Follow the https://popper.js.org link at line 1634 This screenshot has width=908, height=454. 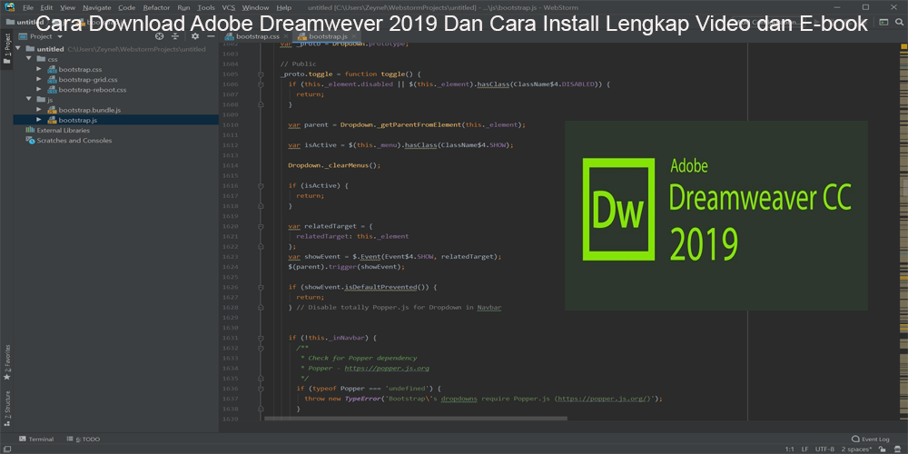click(x=387, y=369)
